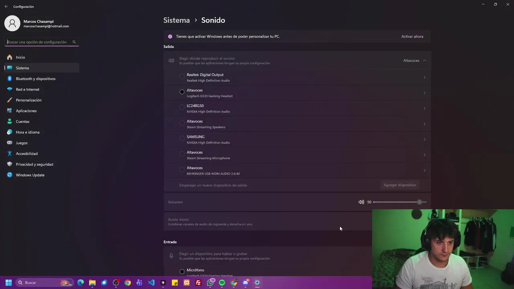514x289 pixels.
Task: Open Hora e idioma settings
Action: click(x=42, y=132)
